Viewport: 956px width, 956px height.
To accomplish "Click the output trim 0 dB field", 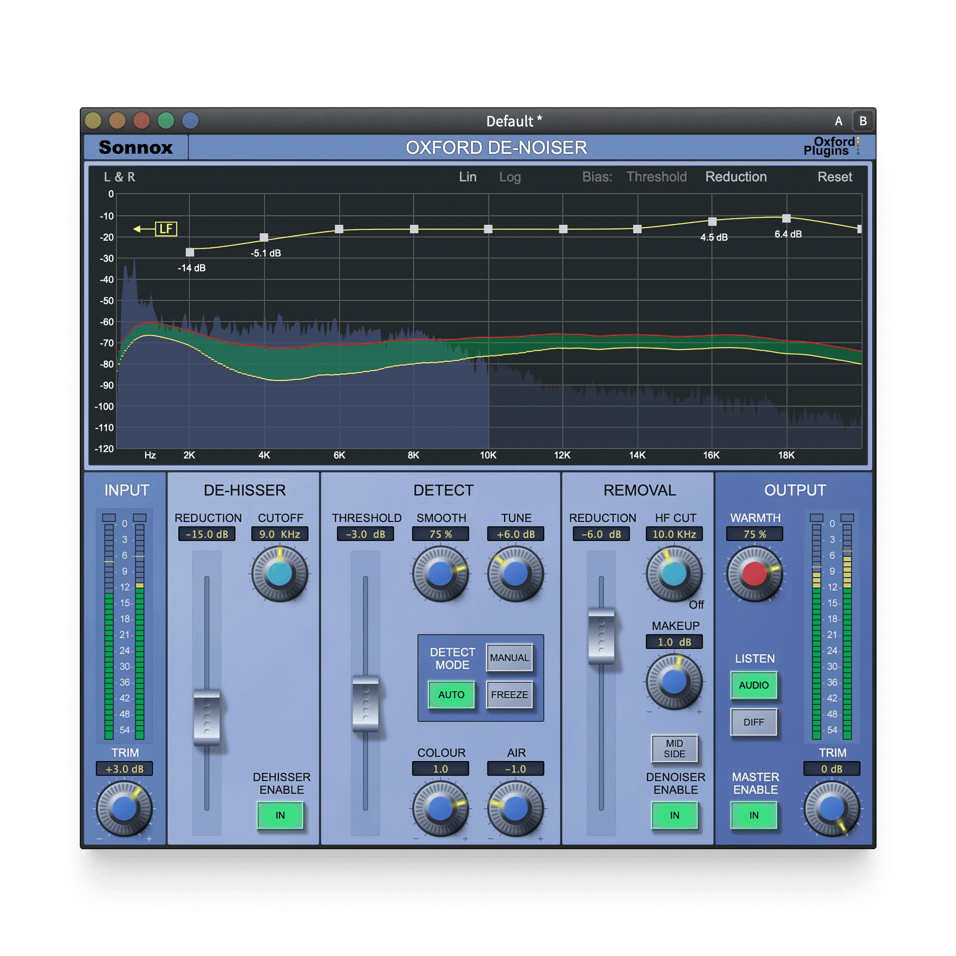I will click(x=832, y=769).
